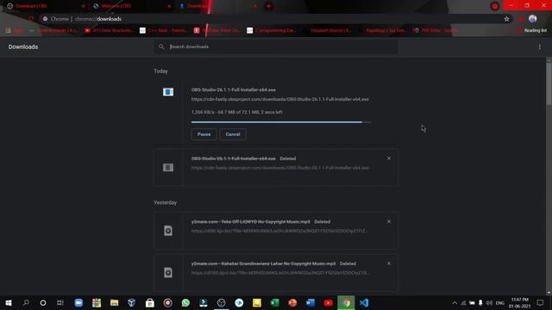This screenshot has width=552, height=310.
Task: Open the Data Structures YouTube bookmark
Action: coord(110,31)
